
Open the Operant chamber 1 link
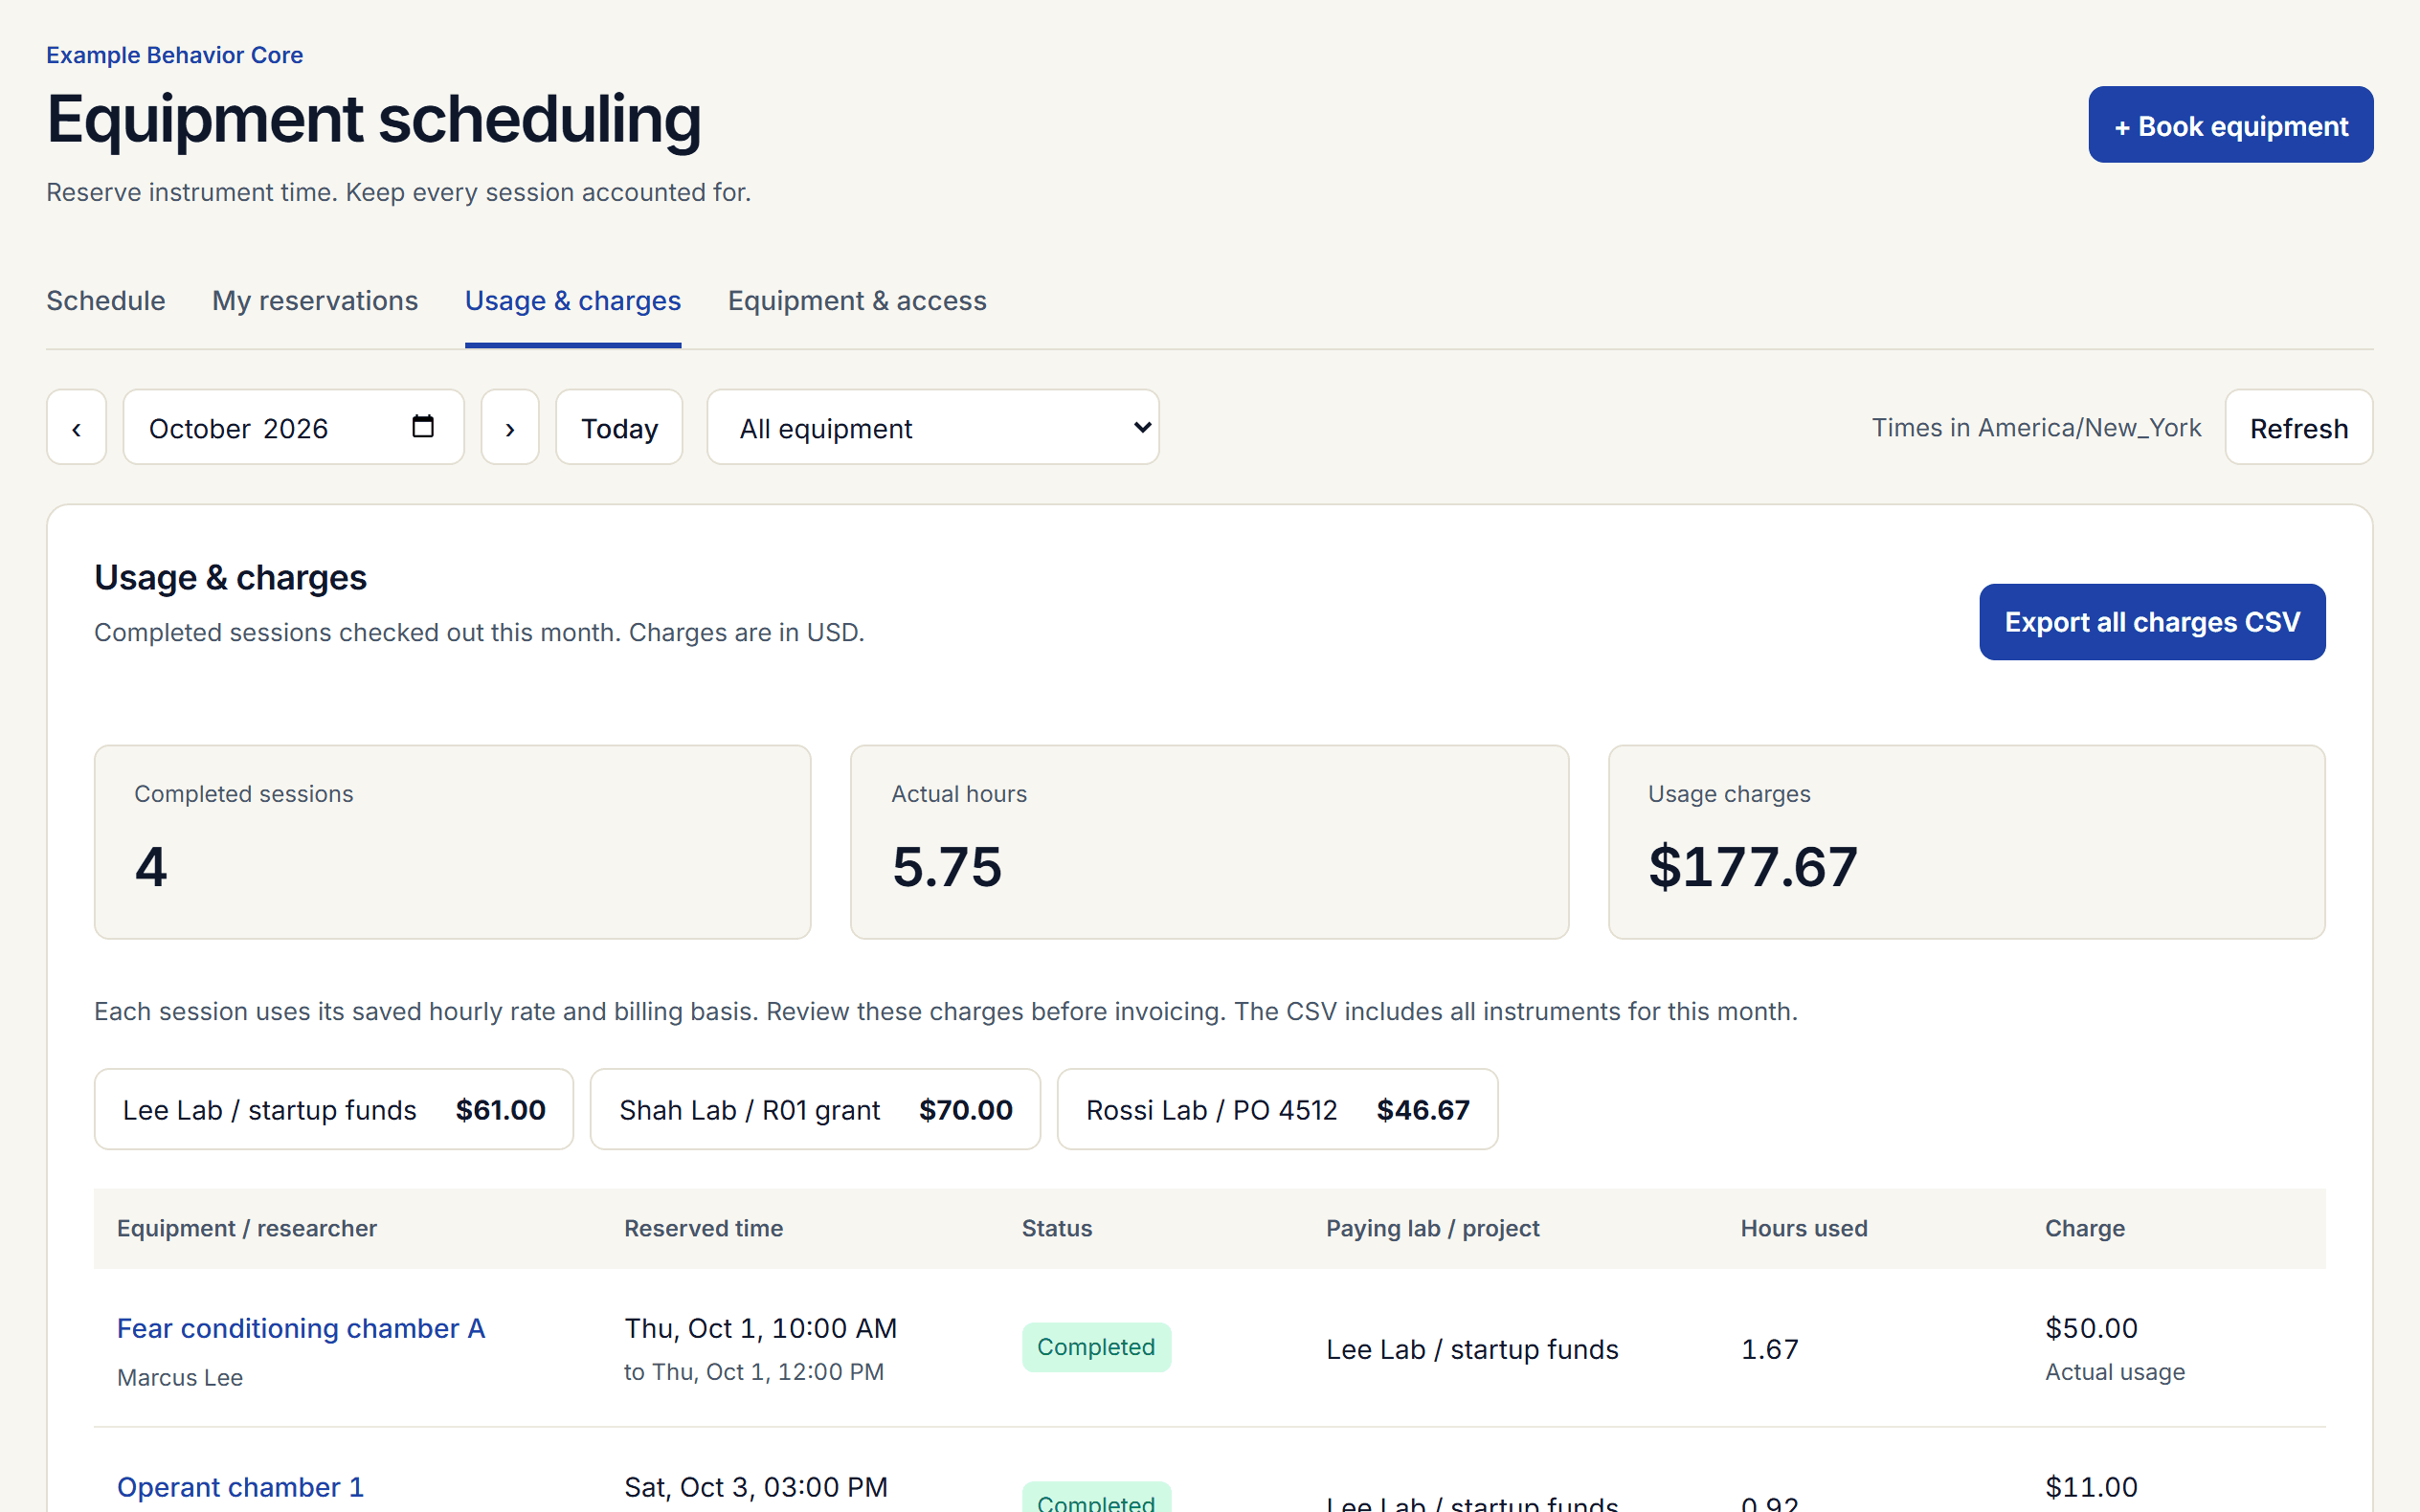click(240, 1487)
